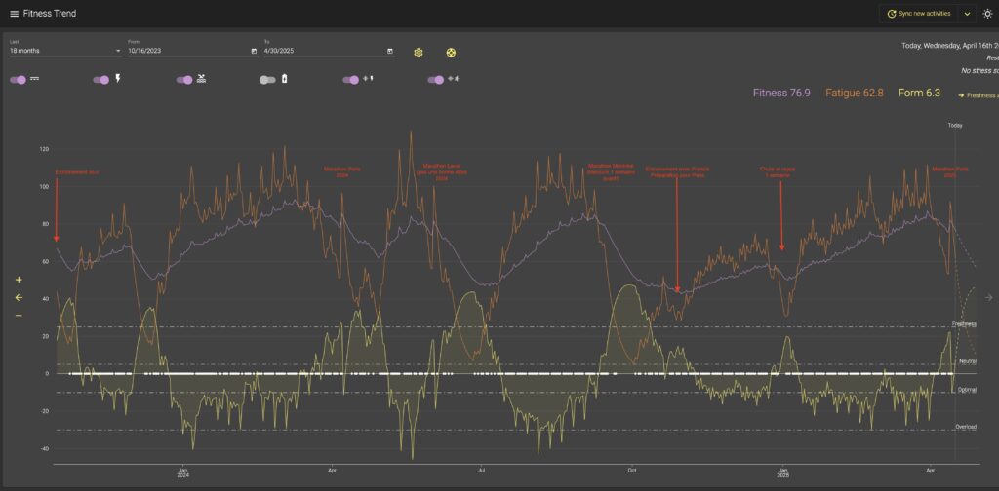The width and height of the screenshot is (999, 491).
Task: Click the No stress score message
Action: [979, 70]
